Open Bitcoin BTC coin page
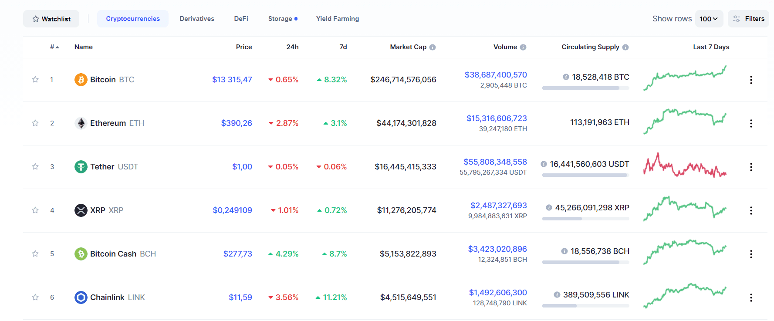This screenshot has height=321, width=774. pyautogui.click(x=112, y=80)
